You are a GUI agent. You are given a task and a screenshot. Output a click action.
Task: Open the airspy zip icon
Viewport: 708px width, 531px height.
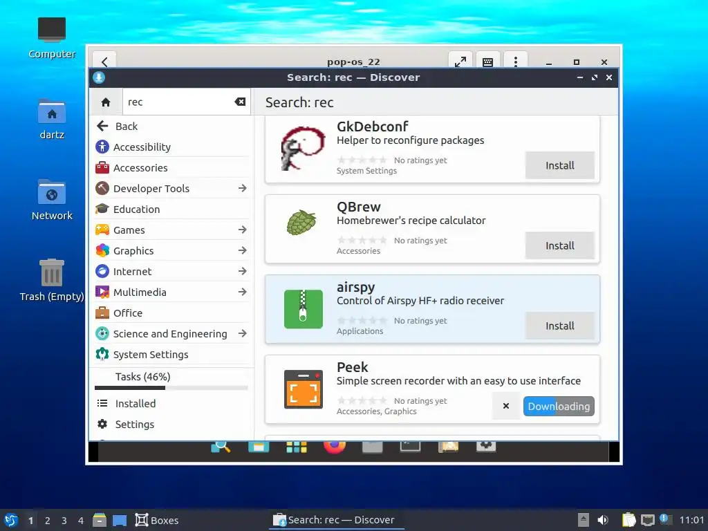click(304, 309)
